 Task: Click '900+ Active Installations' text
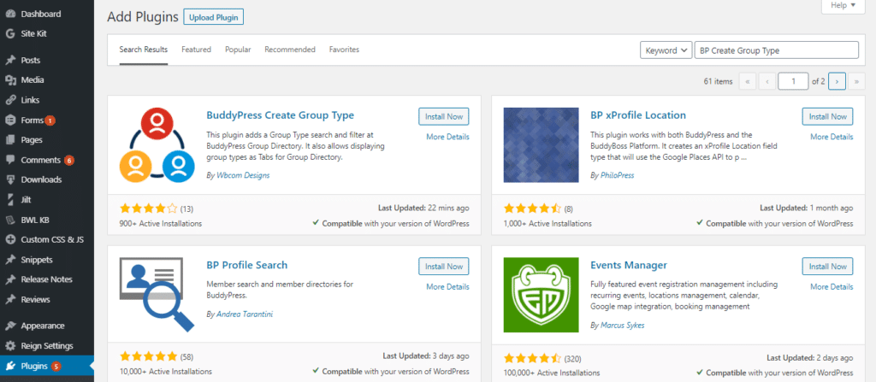click(x=161, y=223)
